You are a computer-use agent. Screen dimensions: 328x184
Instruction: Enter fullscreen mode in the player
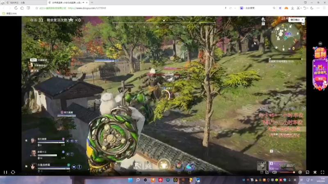[322, 172]
